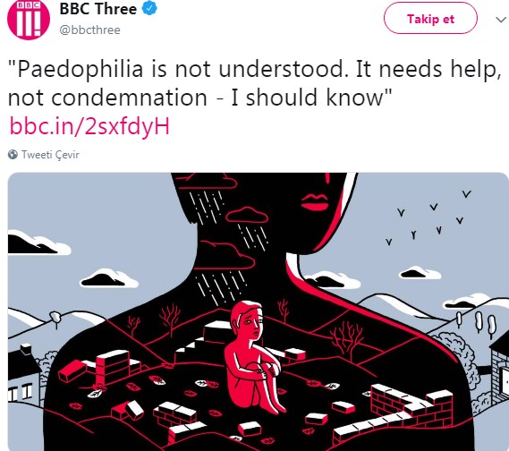Screen dimensions: 509x451
Task: Click the red seated figure in illustration
Action: (x=251, y=356)
